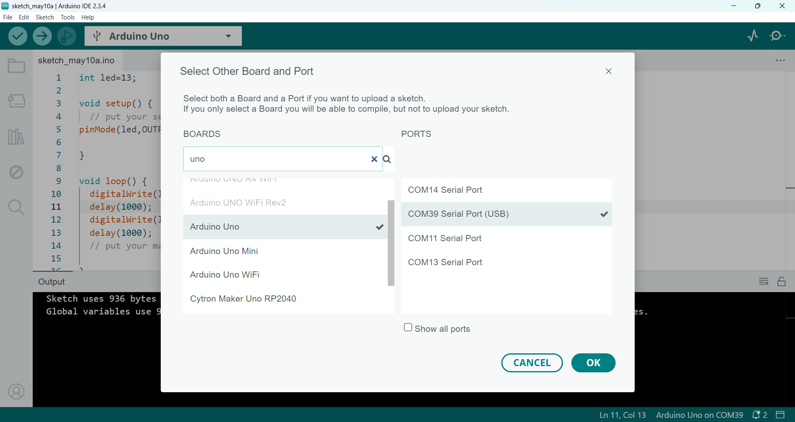Viewport: 795px width, 422px height.
Task: Open the Boards Manager sidebar icon
Action: tap(17, 101)
